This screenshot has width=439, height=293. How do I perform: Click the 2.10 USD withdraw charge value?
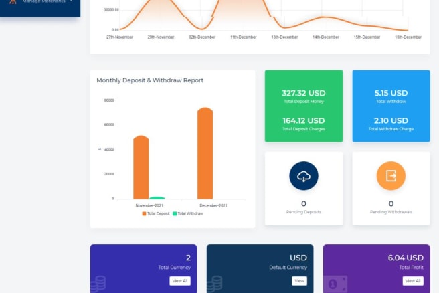[x=391, y=120]
